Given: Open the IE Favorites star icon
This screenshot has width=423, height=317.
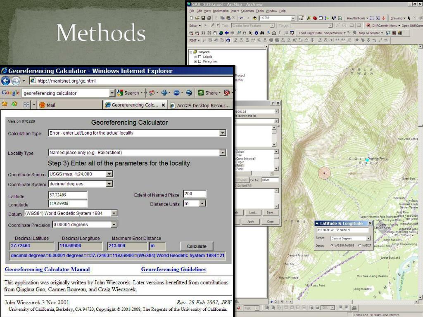Looking at the screenshot, I should 5,104.
